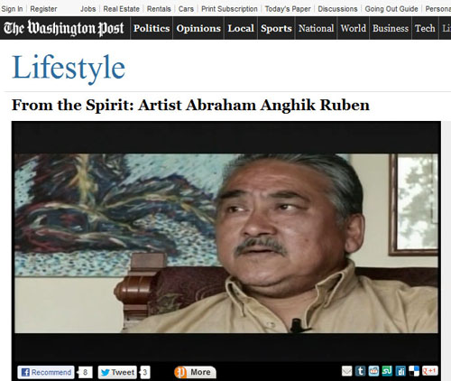451x381 pixels.
Task: Share article via email envelope icon
Action: pos(346,371)
